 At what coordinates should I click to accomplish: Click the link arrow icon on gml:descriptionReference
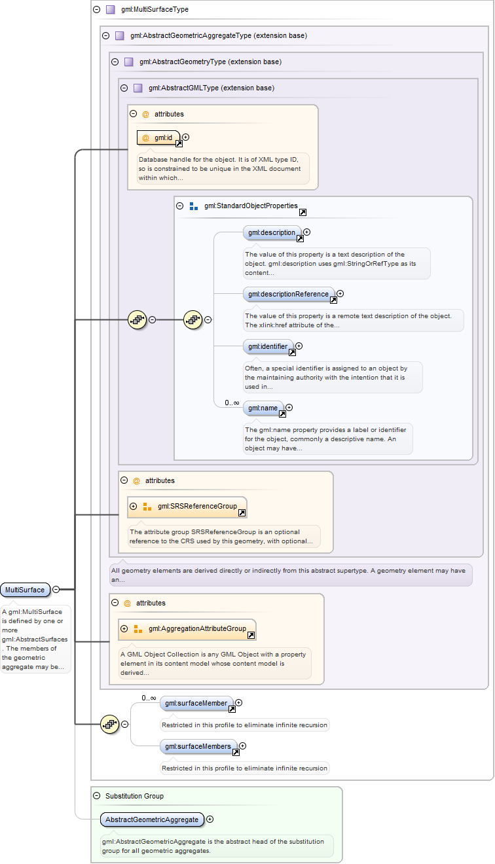pyautogui.click(x=333, y=300)
